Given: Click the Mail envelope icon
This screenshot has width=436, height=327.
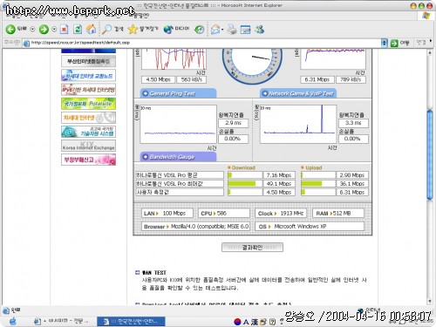Looking at the screenshot, I should (x=215, y=30).
